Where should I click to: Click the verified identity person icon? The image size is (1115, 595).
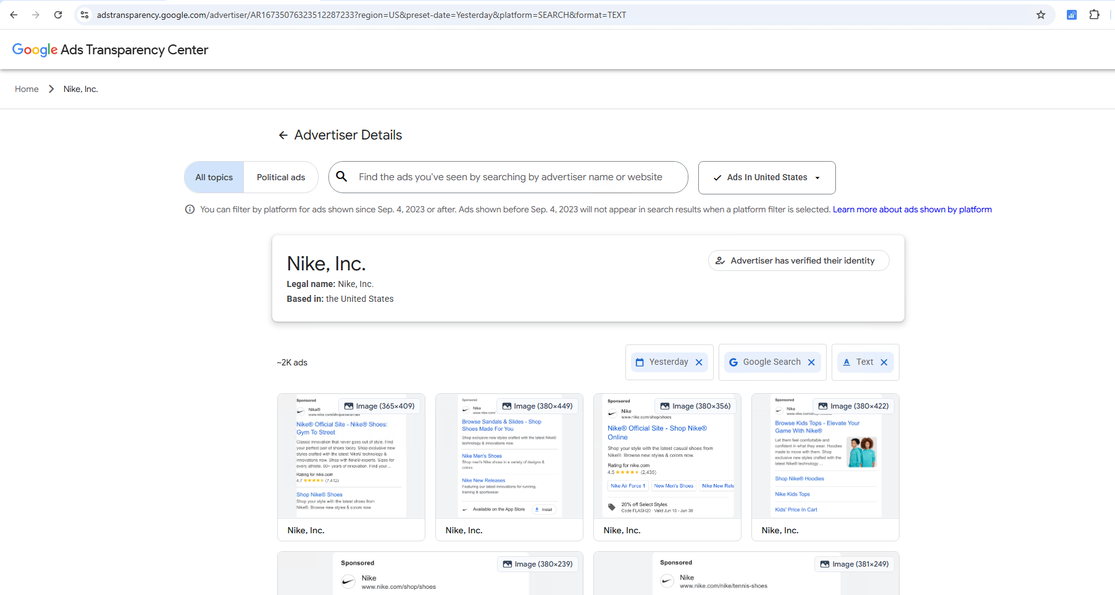pos(720,260)
